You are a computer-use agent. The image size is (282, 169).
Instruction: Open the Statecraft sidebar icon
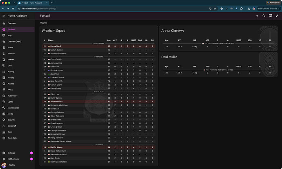point(4,126)
